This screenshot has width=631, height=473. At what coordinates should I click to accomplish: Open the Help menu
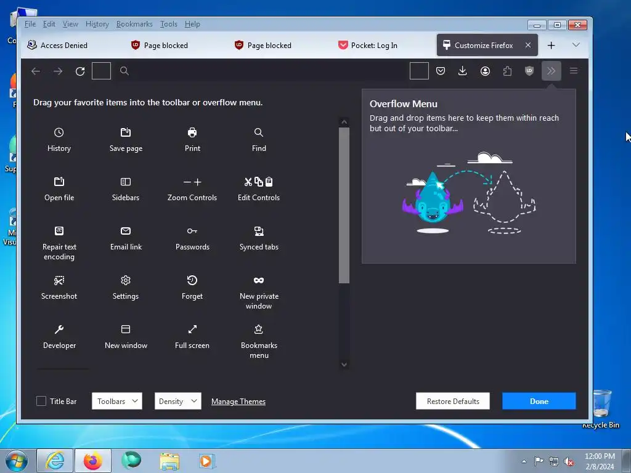[192, 24]
